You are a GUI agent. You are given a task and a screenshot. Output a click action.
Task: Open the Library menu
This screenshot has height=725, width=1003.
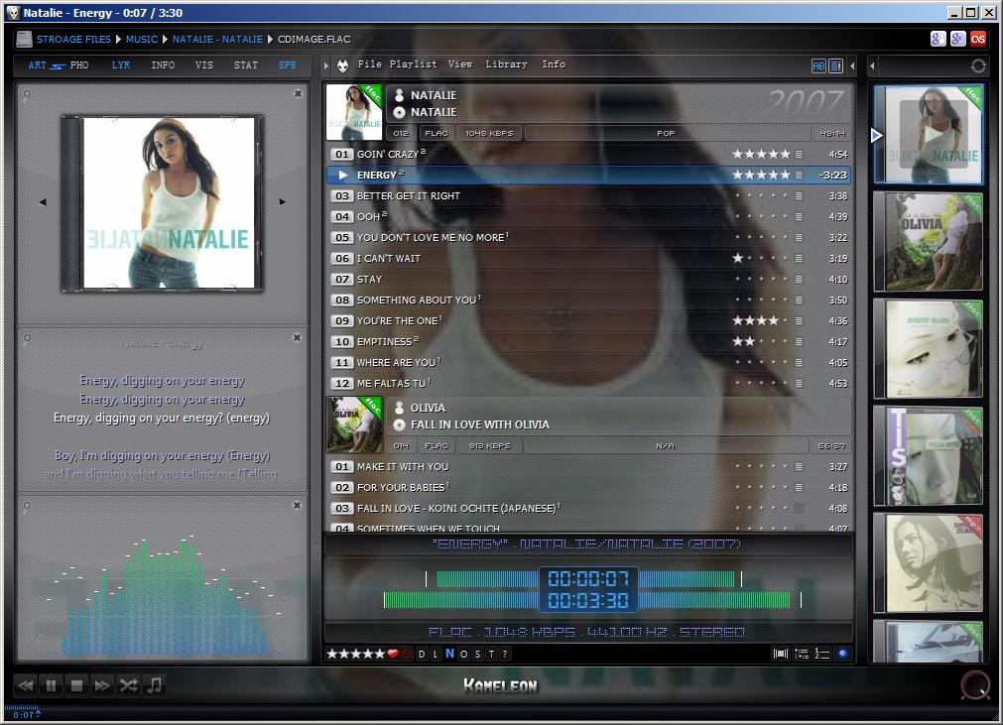click(506, 64)
